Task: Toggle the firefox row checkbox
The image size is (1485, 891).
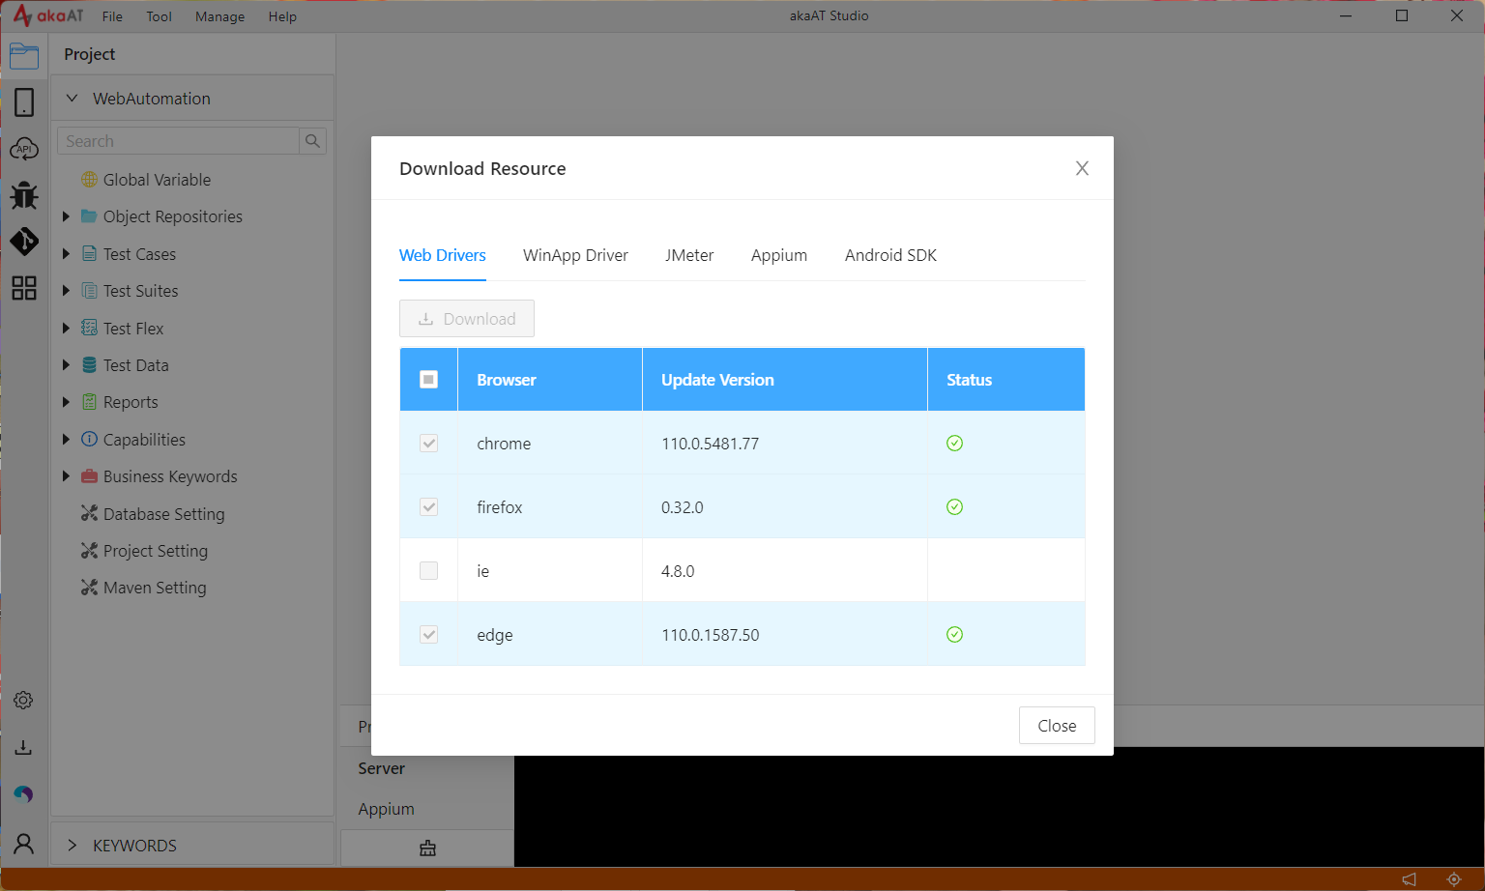Action: (x=428, y=507)
